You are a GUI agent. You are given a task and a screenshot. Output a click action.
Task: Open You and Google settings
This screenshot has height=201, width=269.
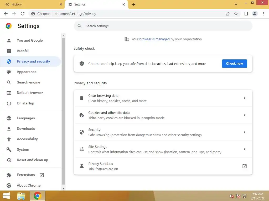[30, 41]
